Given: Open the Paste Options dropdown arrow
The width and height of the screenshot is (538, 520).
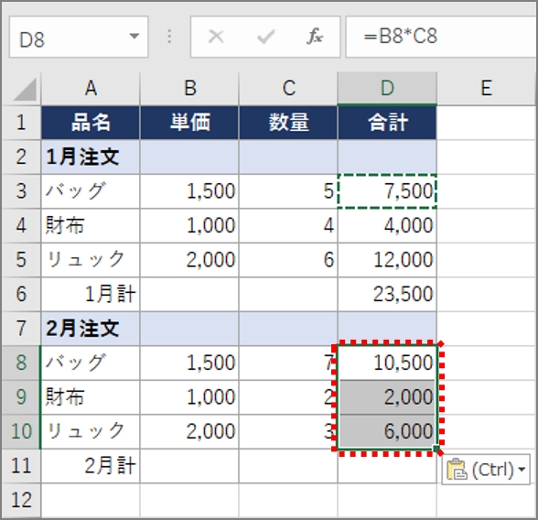Looking at the screenshot, I should coord(522,470).
